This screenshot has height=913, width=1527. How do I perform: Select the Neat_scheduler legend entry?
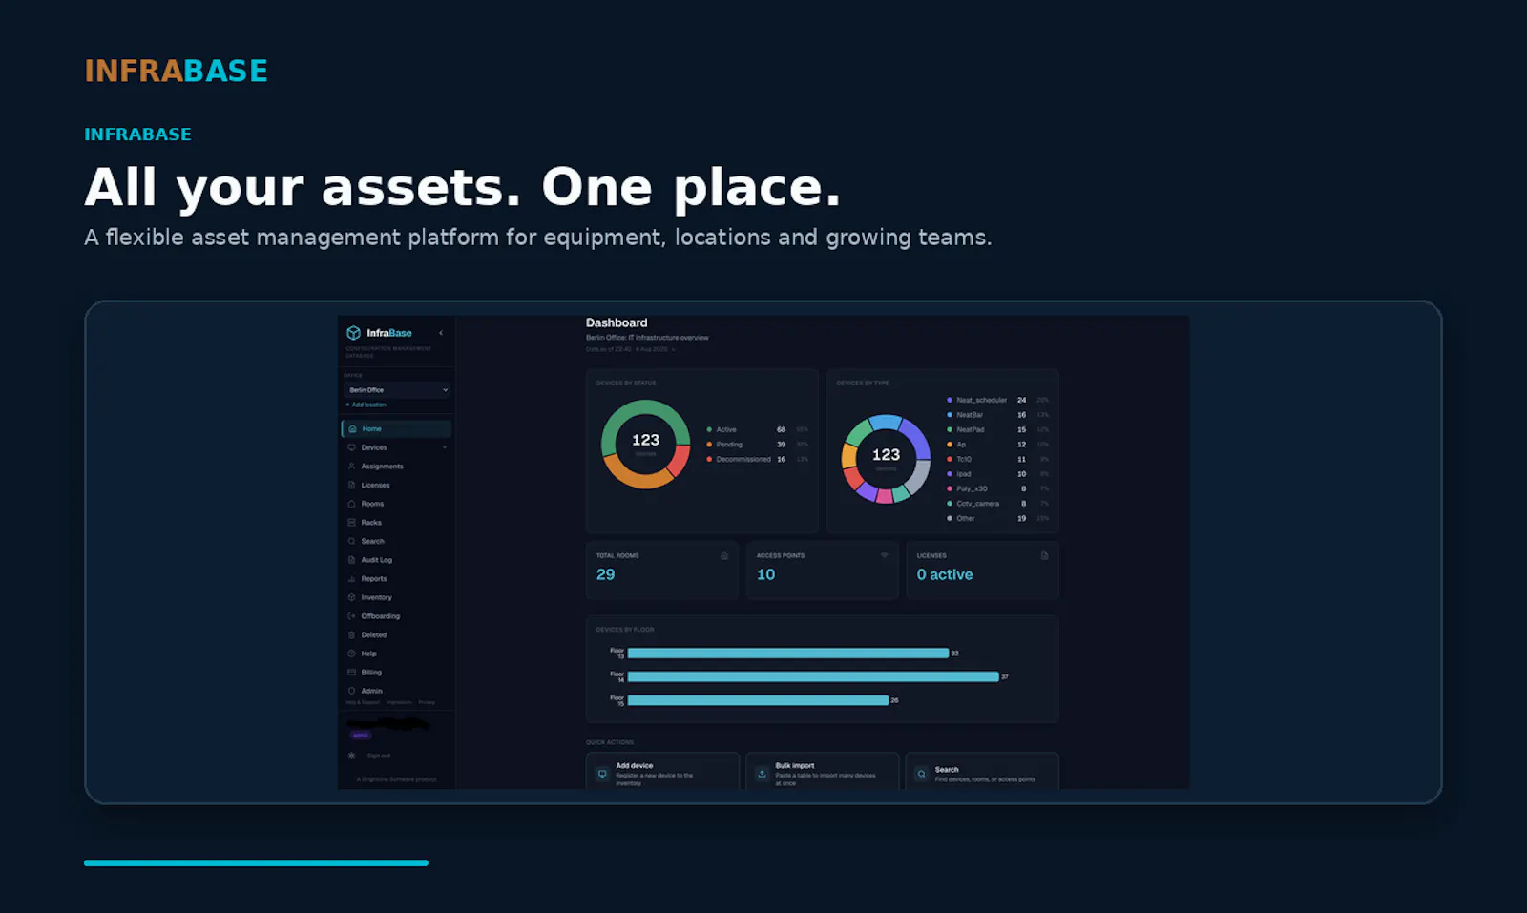(x=997, y=401)
